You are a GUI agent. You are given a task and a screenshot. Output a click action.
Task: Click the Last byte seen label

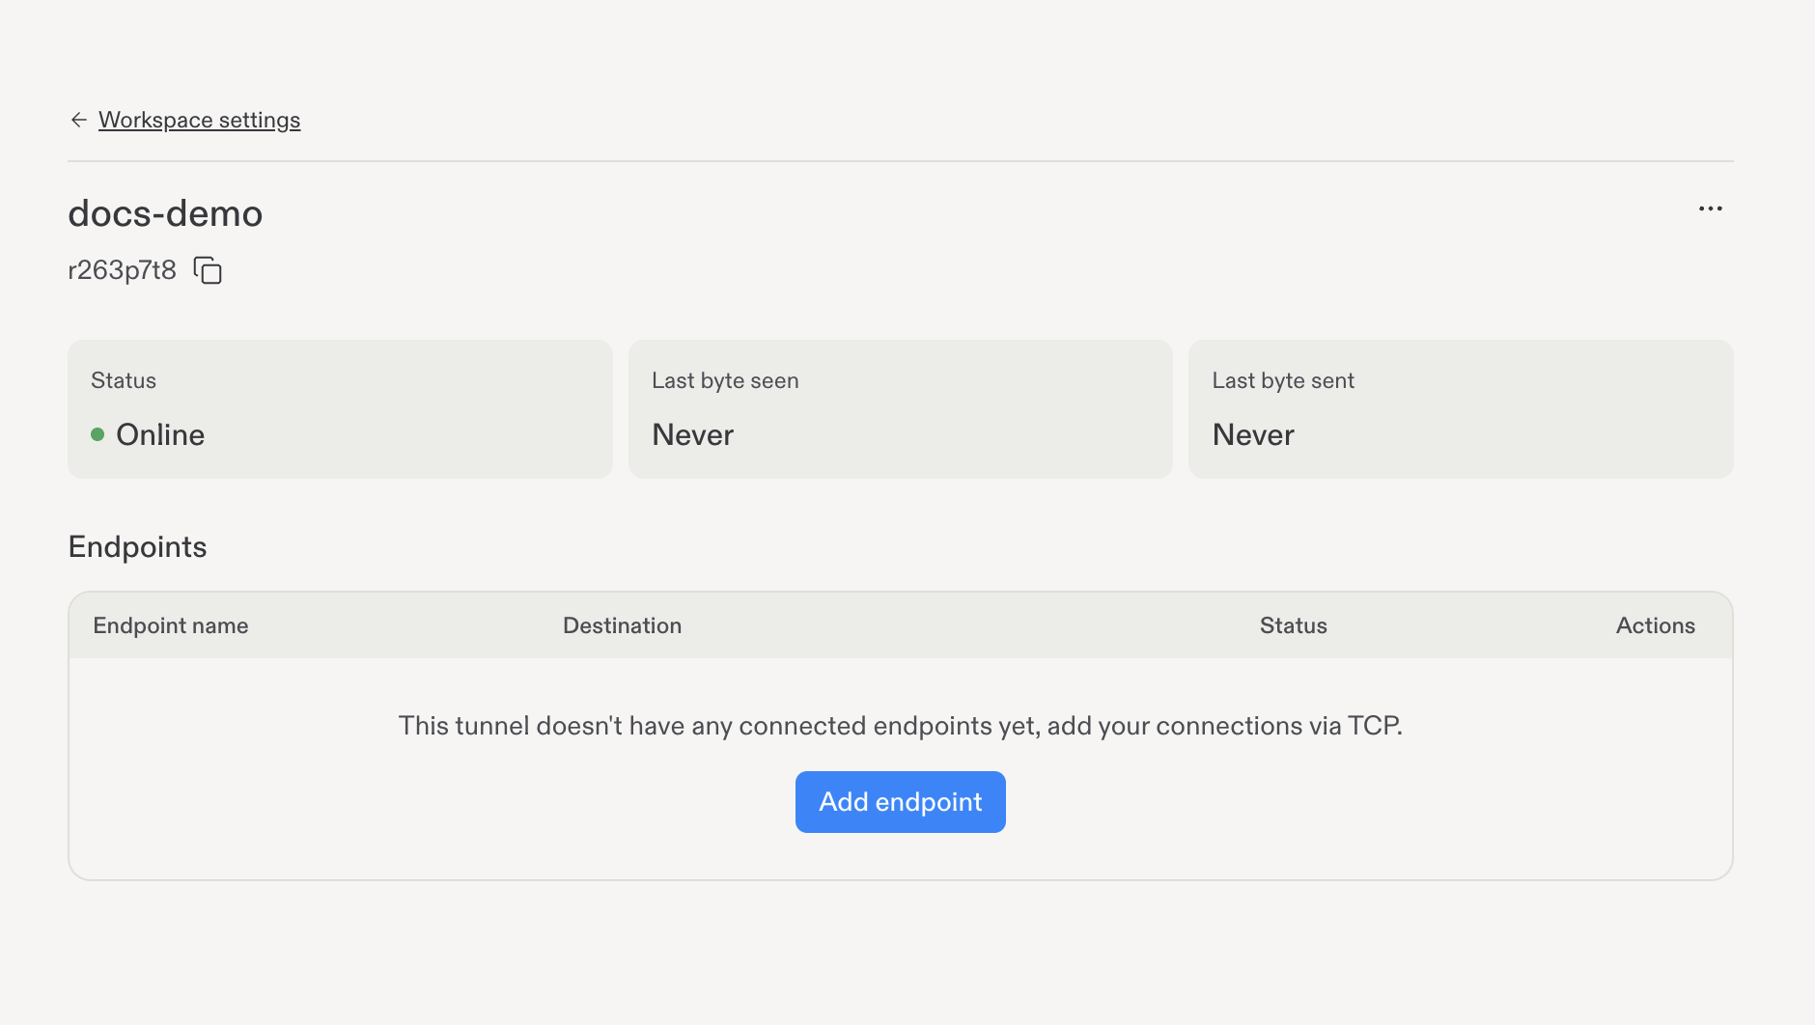725,380
